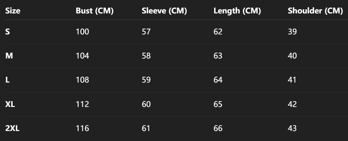
Task: Select the 2XL size row label
Action: click(12, 129)
